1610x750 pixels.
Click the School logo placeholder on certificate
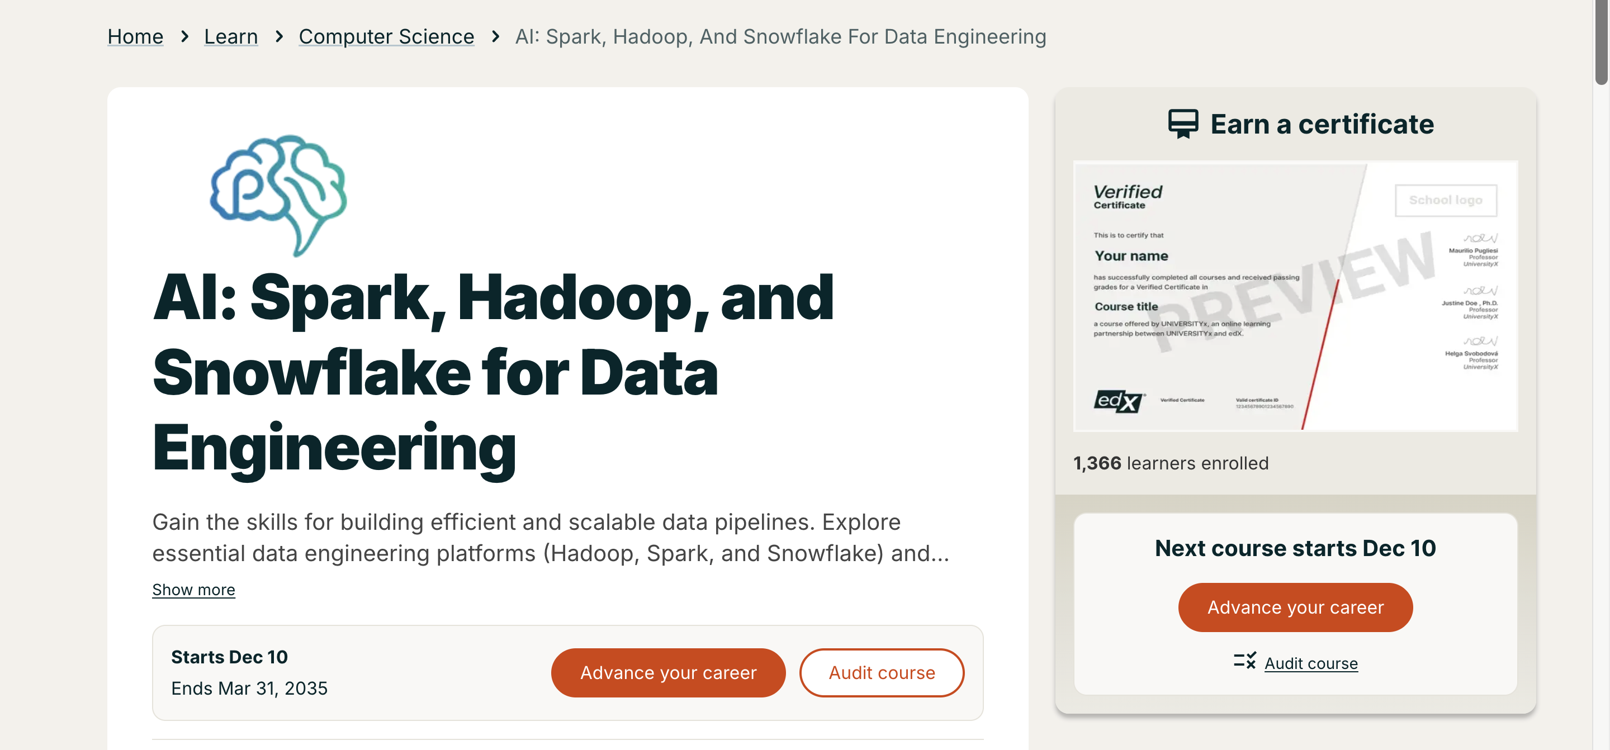[1446, 200]
